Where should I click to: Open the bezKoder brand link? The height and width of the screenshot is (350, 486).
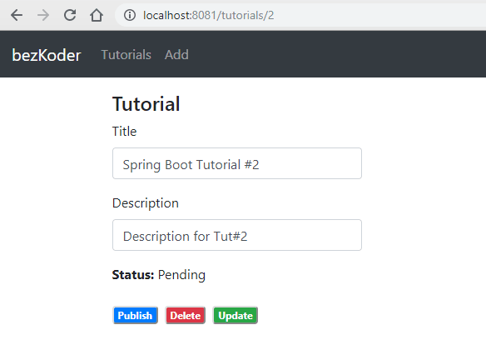47,55
